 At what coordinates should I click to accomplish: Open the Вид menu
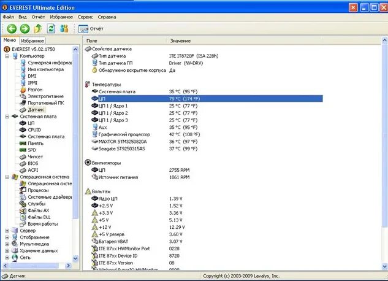click(23, 17)
